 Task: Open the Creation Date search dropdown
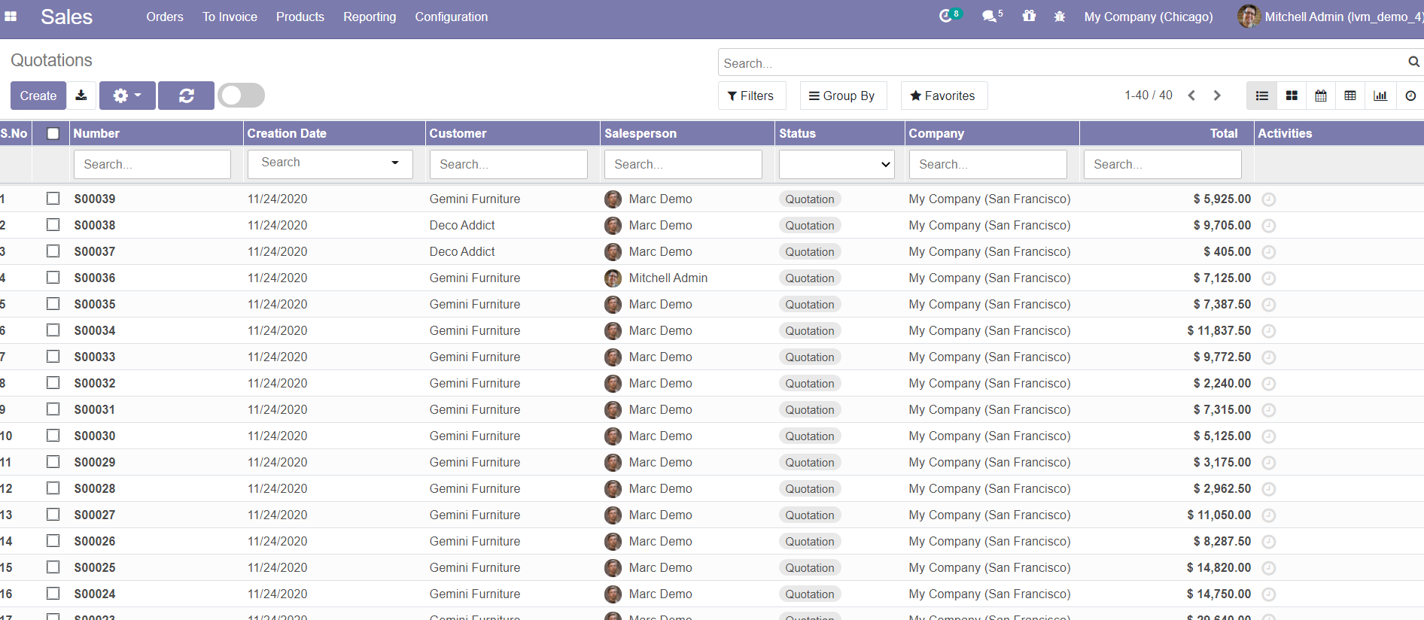(x=330, y=163)
